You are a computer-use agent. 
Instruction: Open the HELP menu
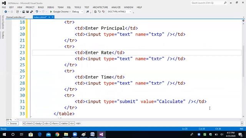[139, 7]
